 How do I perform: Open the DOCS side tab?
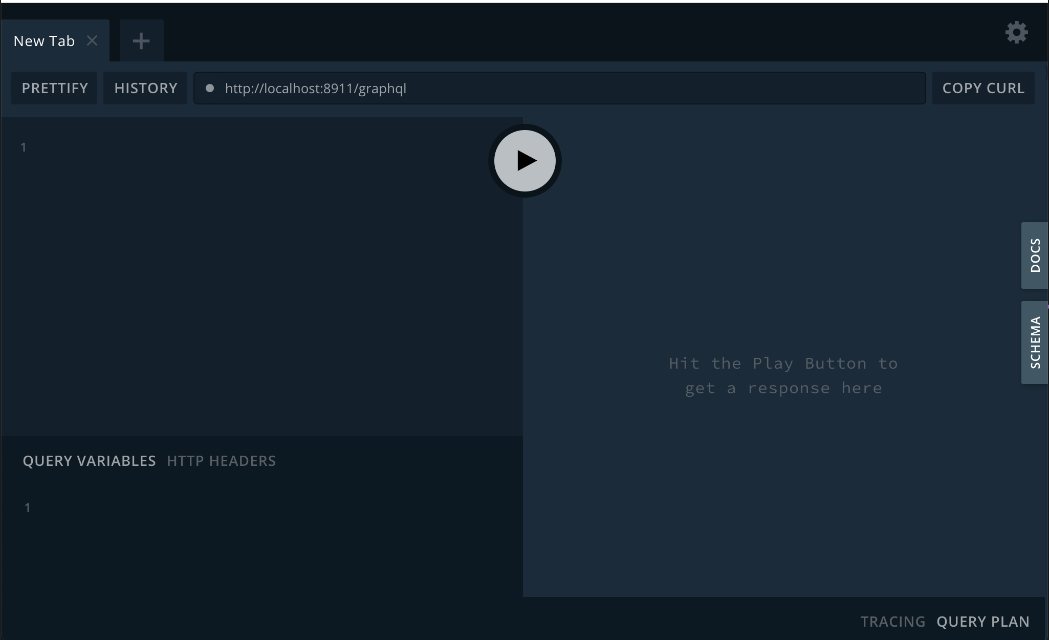point(1035,255)
